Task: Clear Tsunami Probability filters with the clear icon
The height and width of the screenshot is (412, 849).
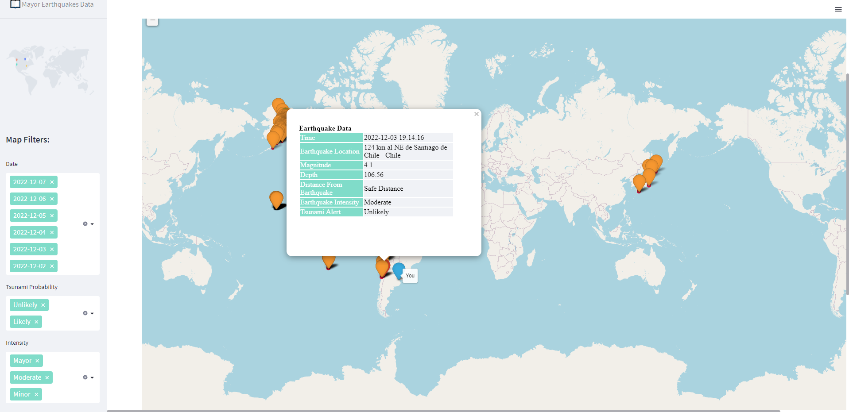Action: [85, 313]
